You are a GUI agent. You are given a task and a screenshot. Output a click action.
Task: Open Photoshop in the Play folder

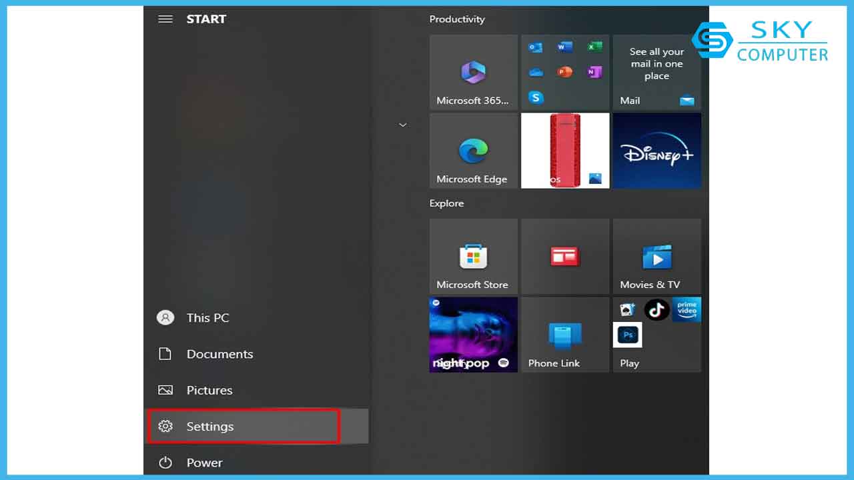coord(627,335)
